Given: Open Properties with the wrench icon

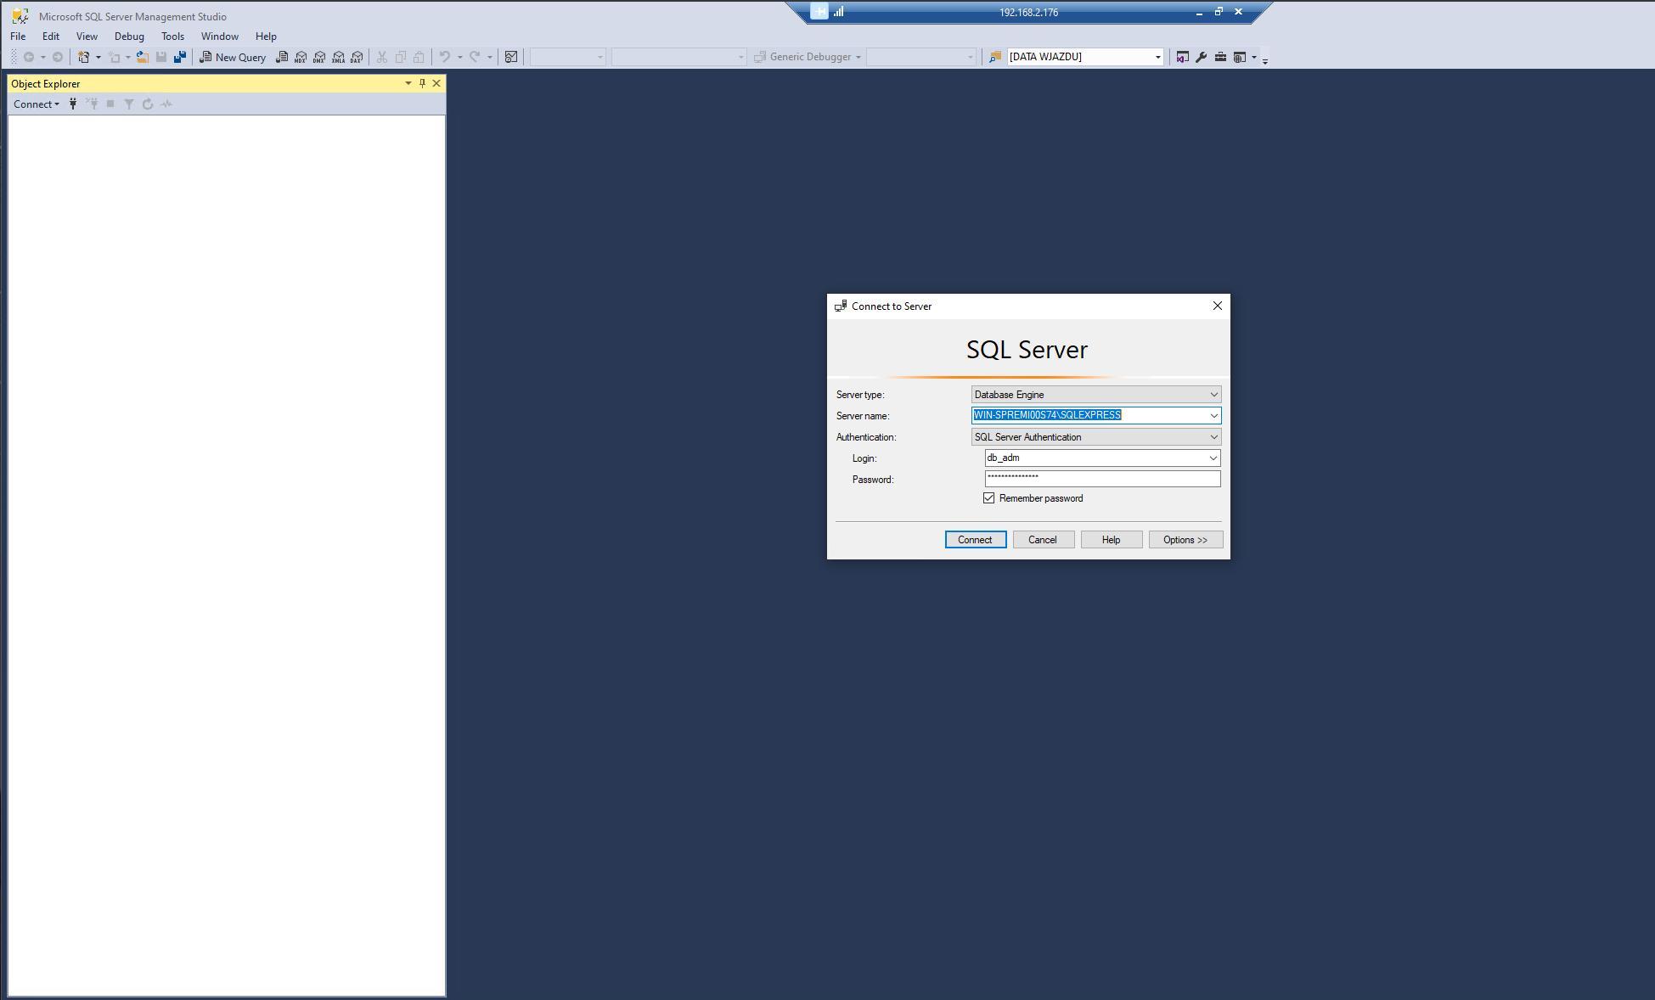Looking at the screenshot, I should [x=1201, y=57].
